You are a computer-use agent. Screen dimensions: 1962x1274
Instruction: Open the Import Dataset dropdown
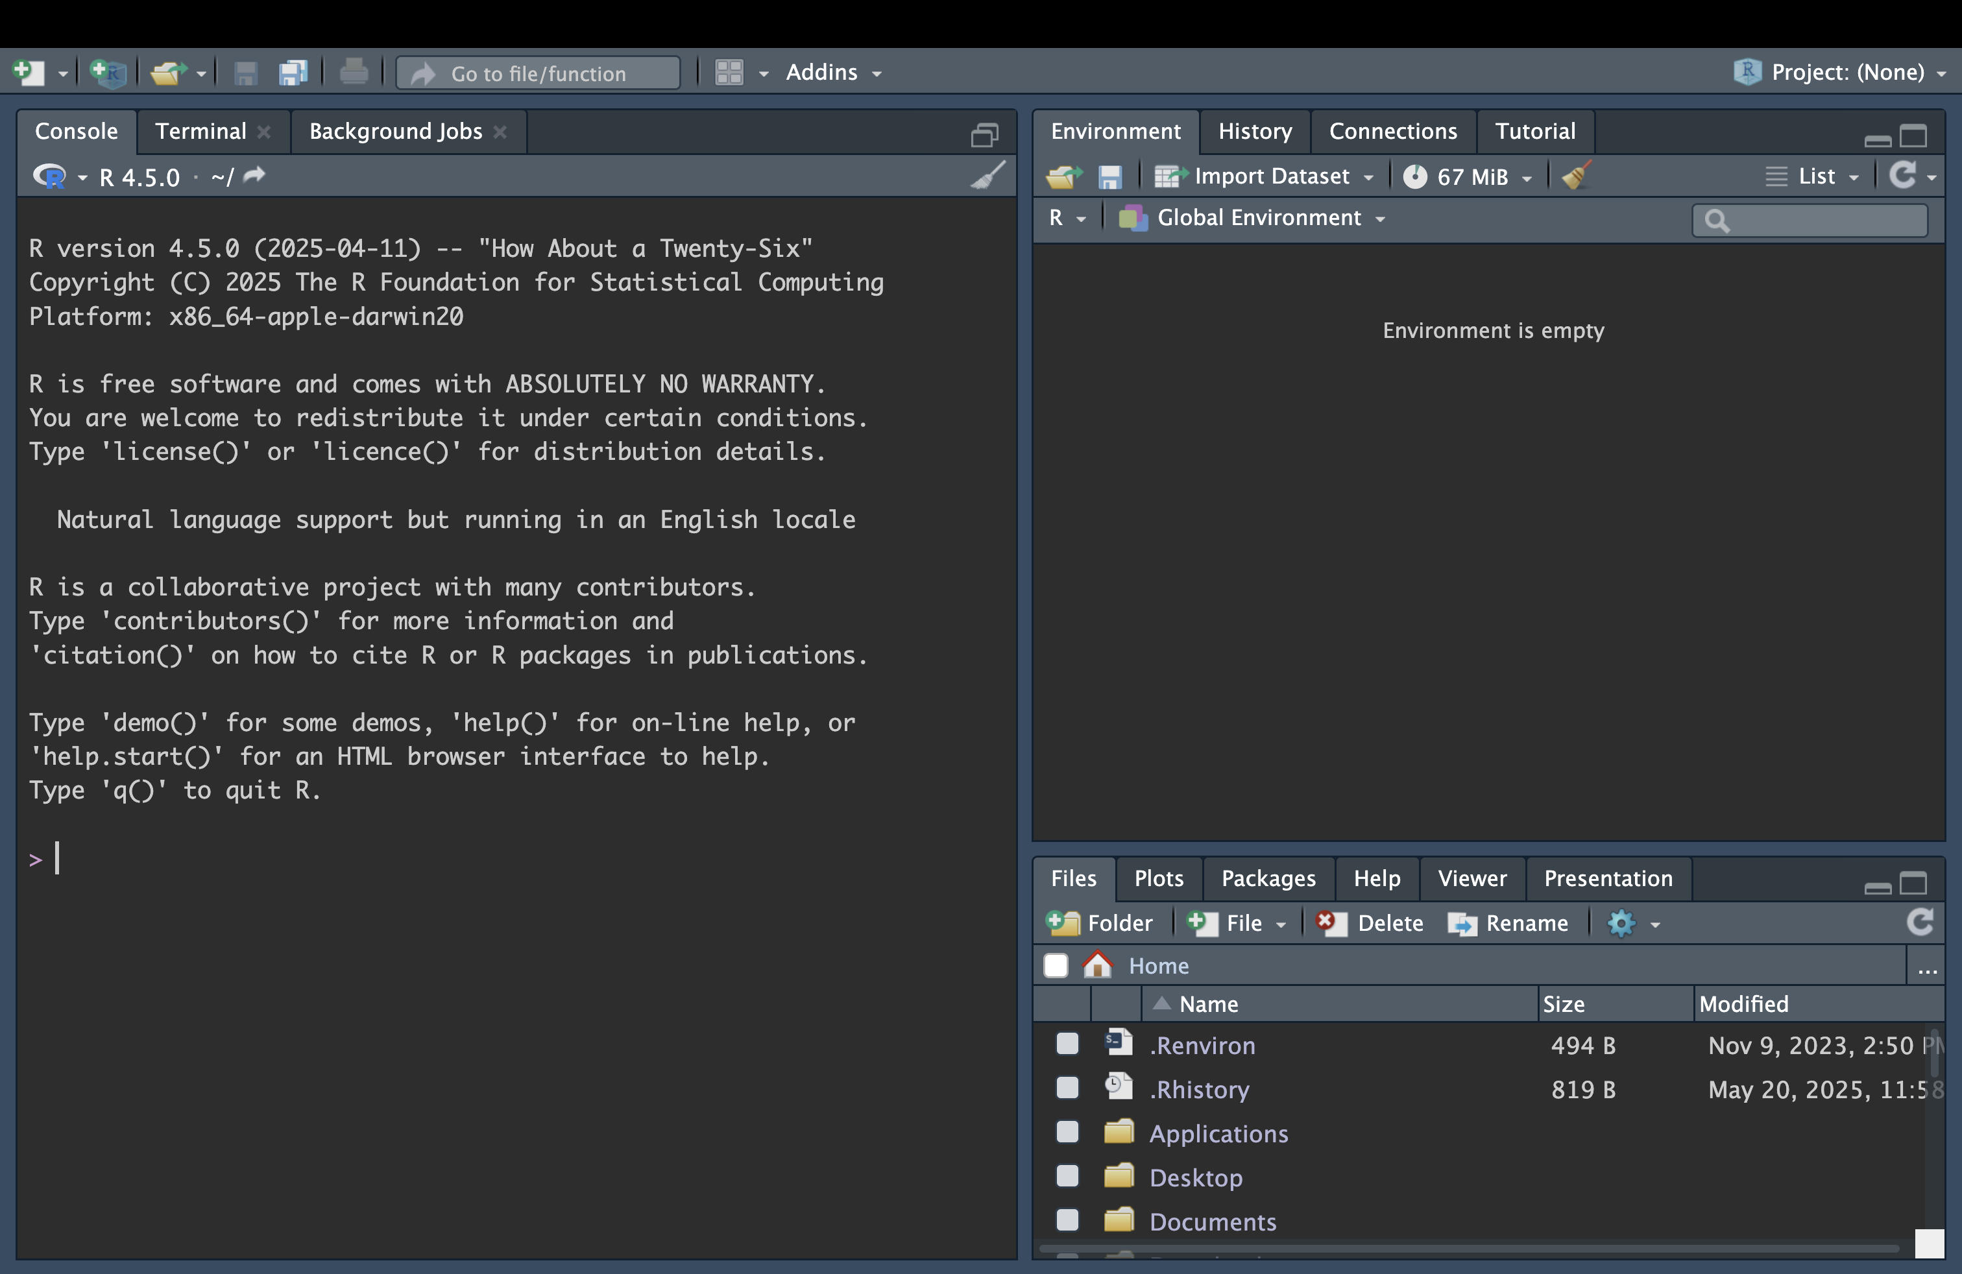pos(1264,176)
